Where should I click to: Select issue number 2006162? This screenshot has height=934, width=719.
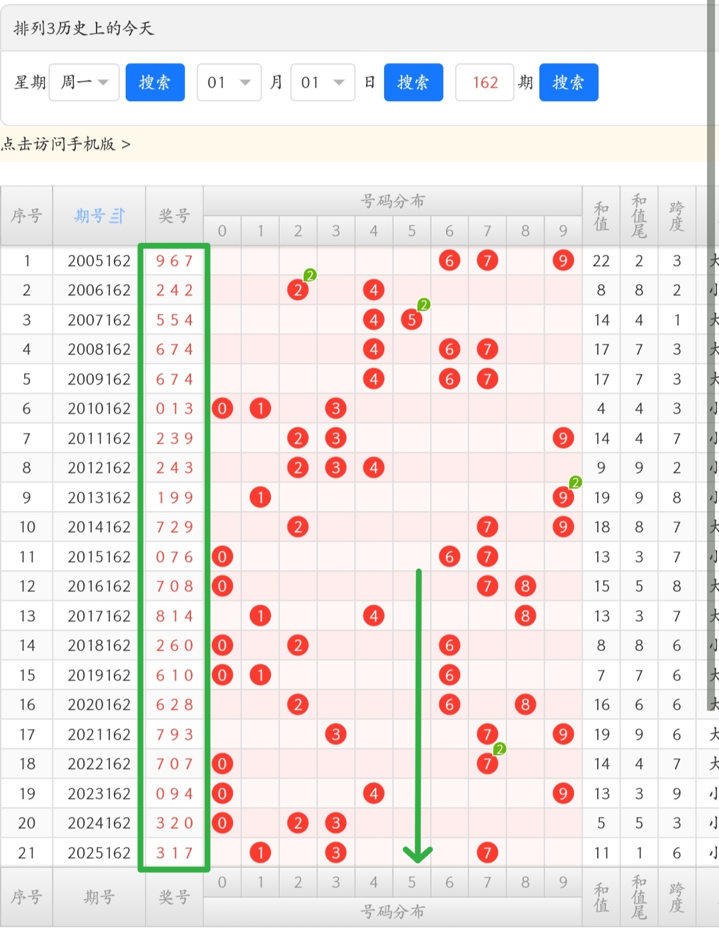99,290
